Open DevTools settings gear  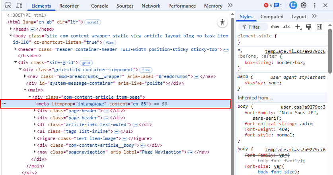[x=304, y=6]
